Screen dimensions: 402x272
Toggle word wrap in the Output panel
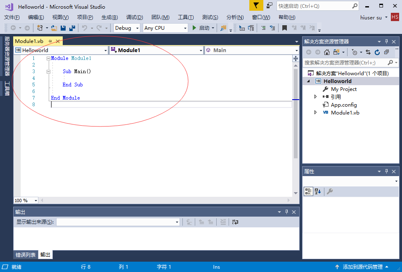235,222
